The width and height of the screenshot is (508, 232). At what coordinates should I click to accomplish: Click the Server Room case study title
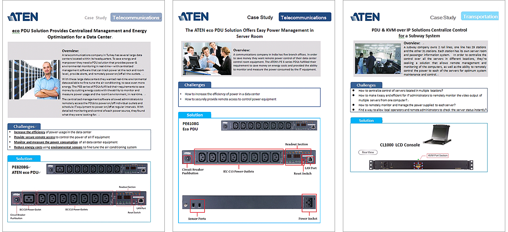pyautogui.click(x=250, y=33)
